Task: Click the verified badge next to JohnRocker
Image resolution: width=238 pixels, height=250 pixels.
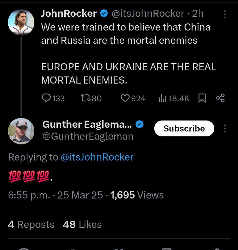Action: tap(104, 13)
